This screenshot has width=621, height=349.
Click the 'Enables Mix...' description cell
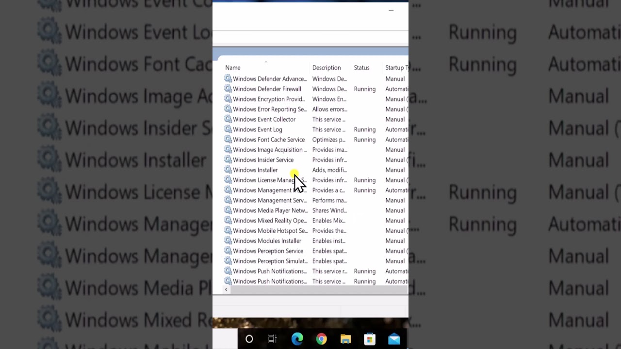tap(329, 221)
